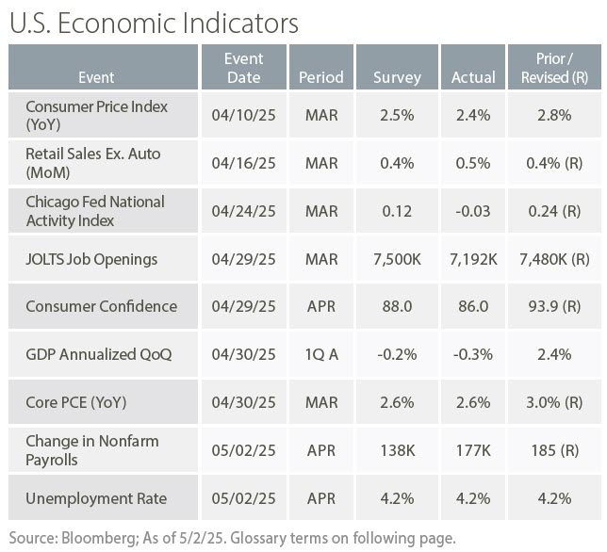Image resolution: width=607 pixels, height=552 pixels.
Task: Click the 'GDP Annualized QoQ' row label
Action: (98, 354)
